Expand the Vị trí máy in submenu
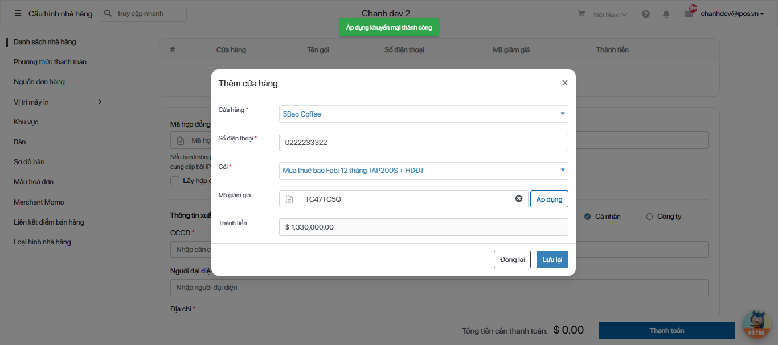Viewport: 778px width, 345px height. (x=100, y=102)
